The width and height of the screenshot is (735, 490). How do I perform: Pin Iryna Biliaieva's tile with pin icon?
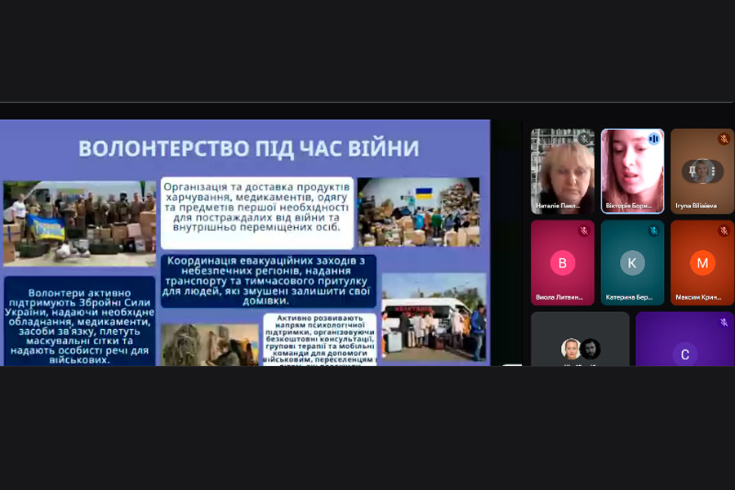coord(692,171)
